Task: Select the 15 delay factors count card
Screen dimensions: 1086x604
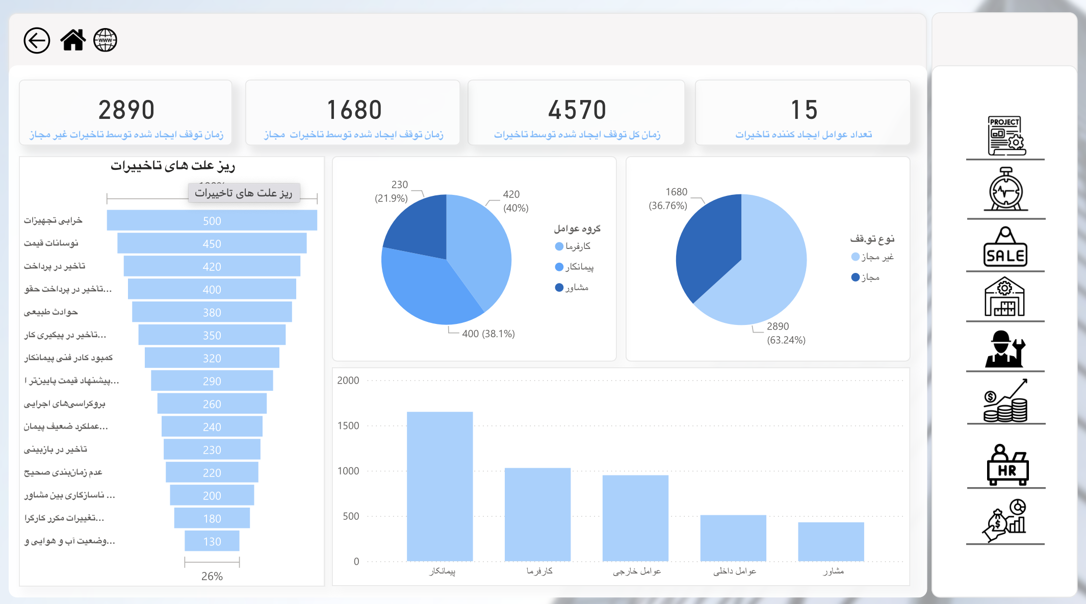Action: click(x=803, y=113)
